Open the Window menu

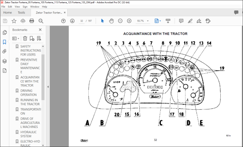(x=34, y=6)
